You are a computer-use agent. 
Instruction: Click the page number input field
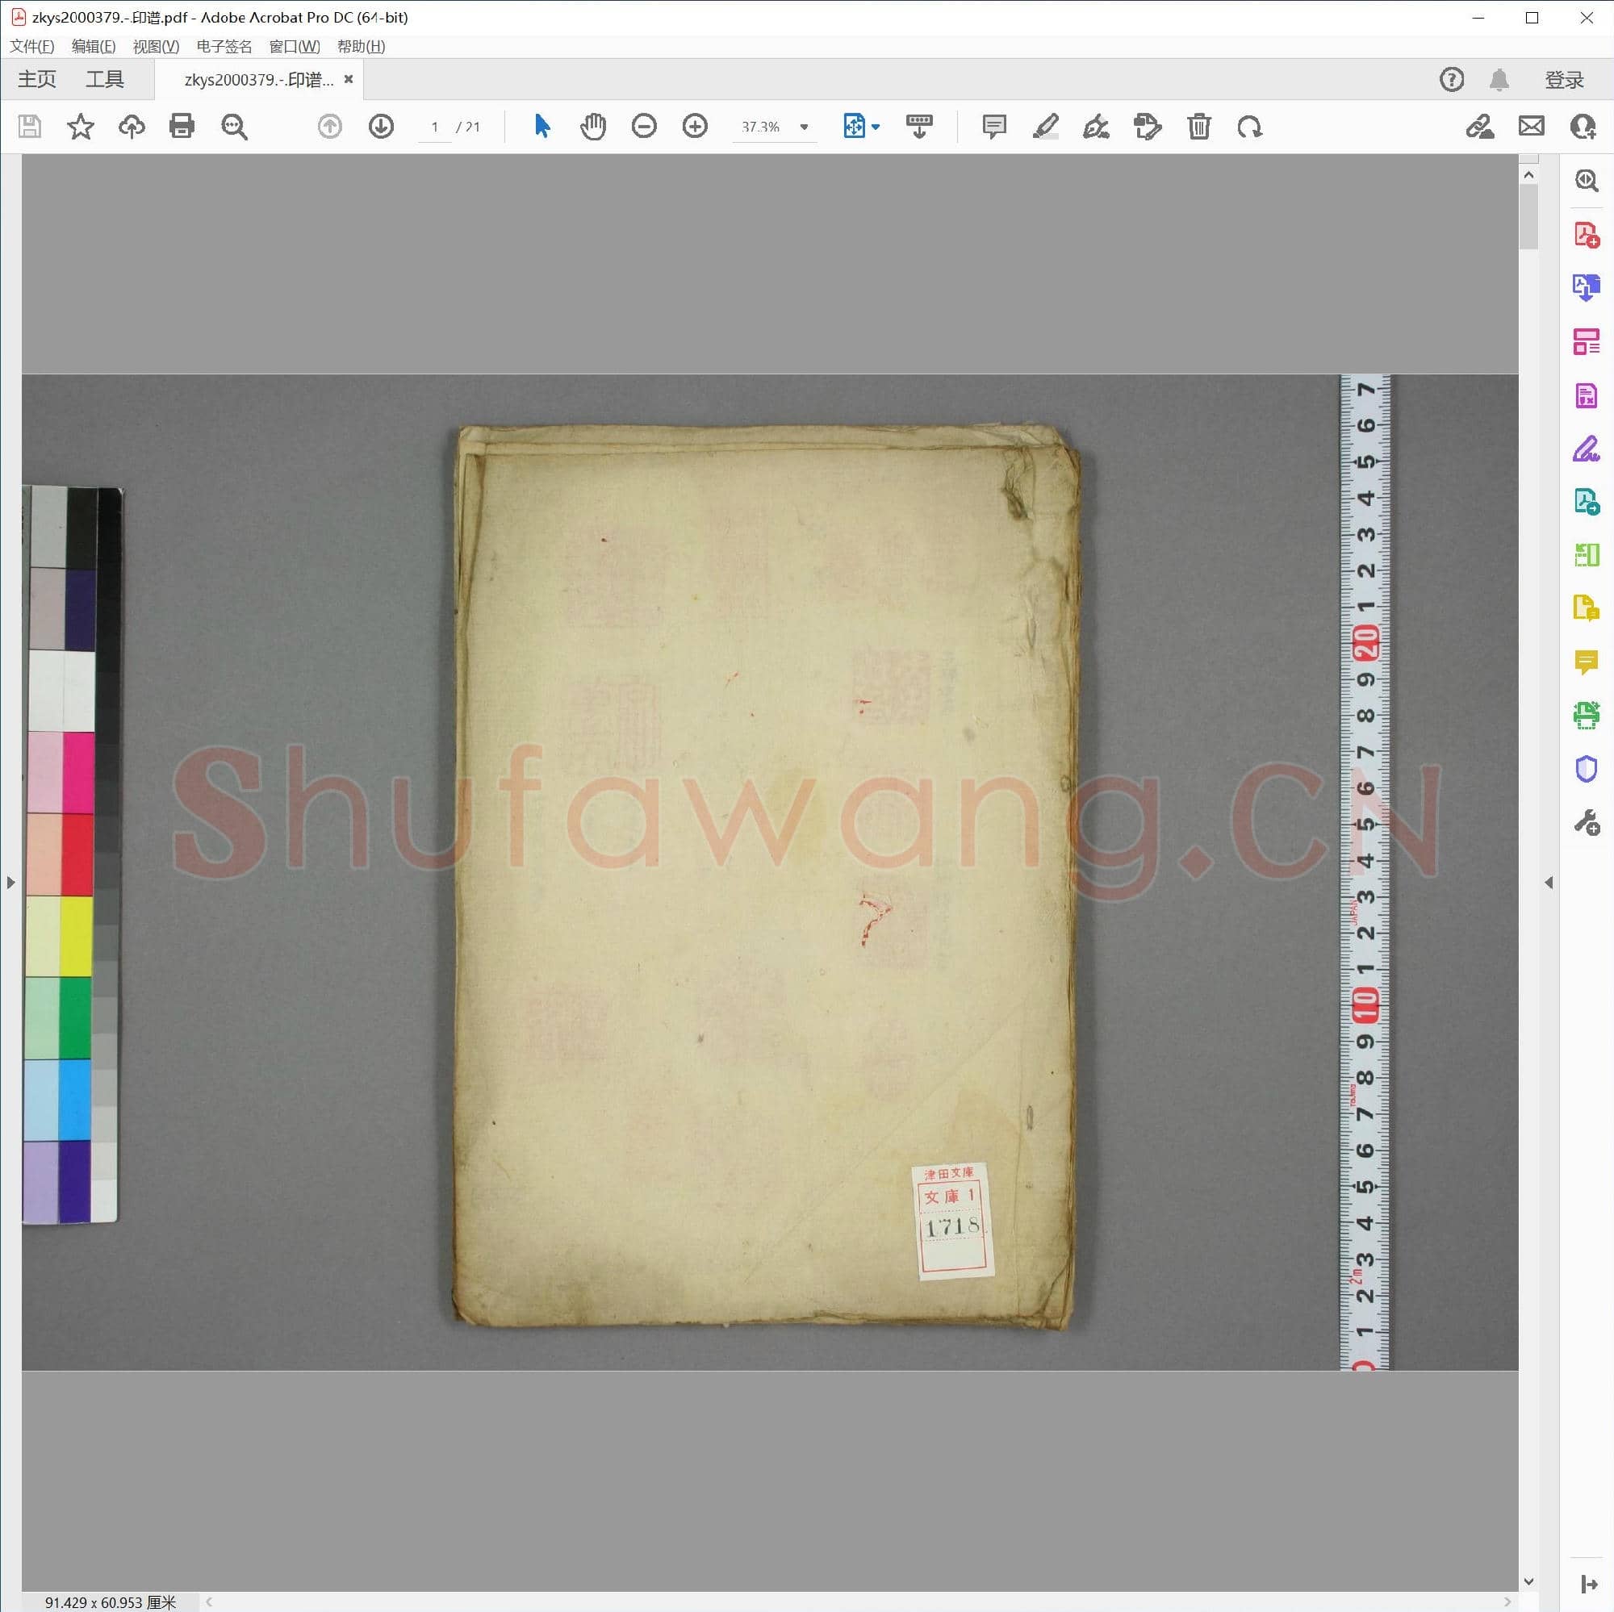tap(434, 127)
